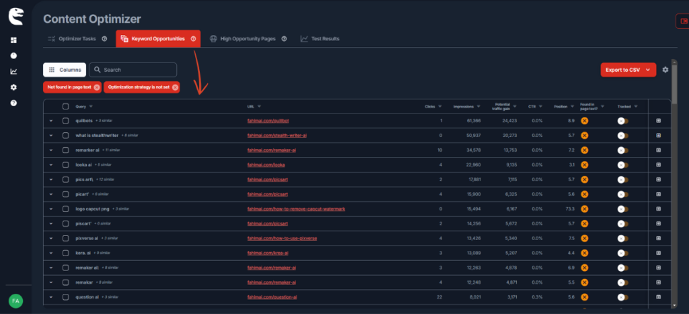Click the add icon in looka ai row
Viewport: 689px width, 314px height.
coord(658,164)
